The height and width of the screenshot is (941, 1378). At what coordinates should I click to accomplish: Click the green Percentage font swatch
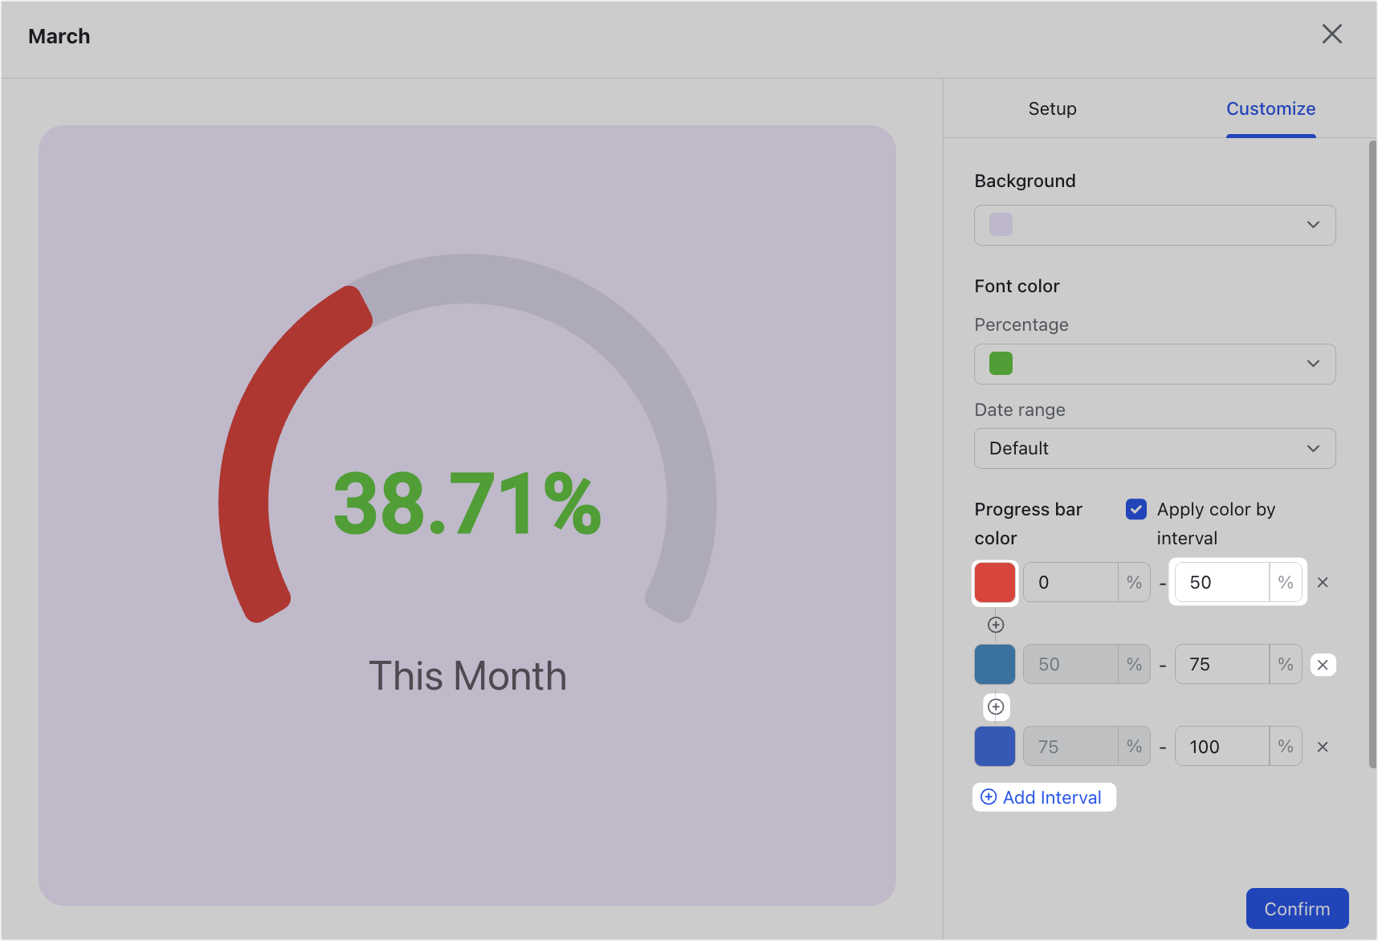999,364
